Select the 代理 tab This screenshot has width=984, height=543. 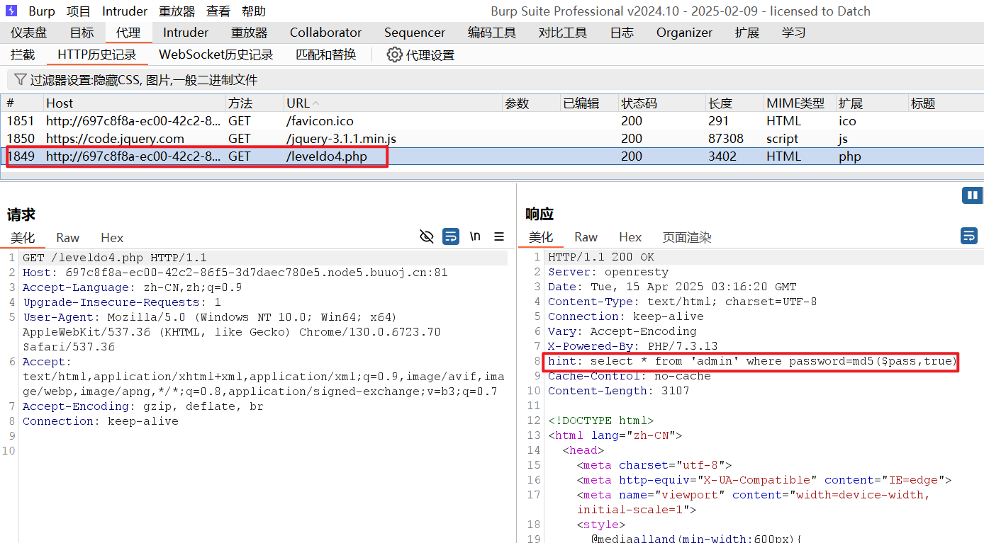click(129, 33)
